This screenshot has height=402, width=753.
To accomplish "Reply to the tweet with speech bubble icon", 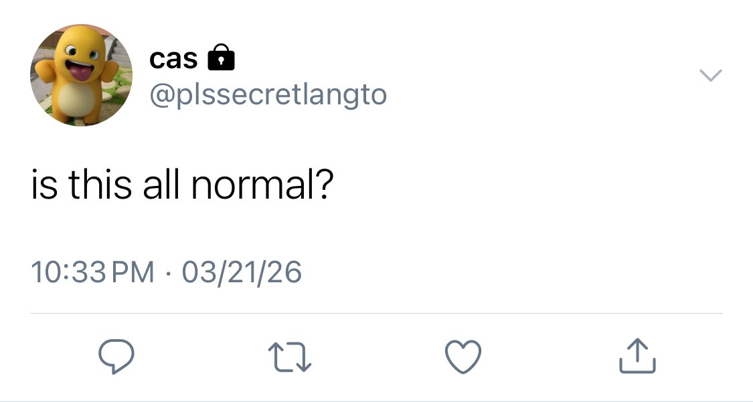I will click(x=116, y=357).
